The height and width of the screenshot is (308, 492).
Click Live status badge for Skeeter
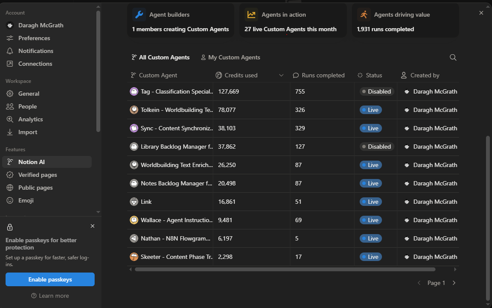click(x=370, y=257)
